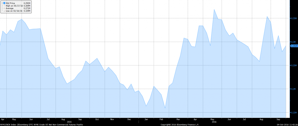Viewport: 298px width, 126px height.
Task: Click the 0.292M last-price tag on axis
Action: point(294,46)
